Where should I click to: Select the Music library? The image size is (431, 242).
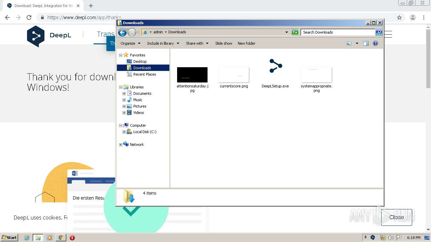point(138,100)
